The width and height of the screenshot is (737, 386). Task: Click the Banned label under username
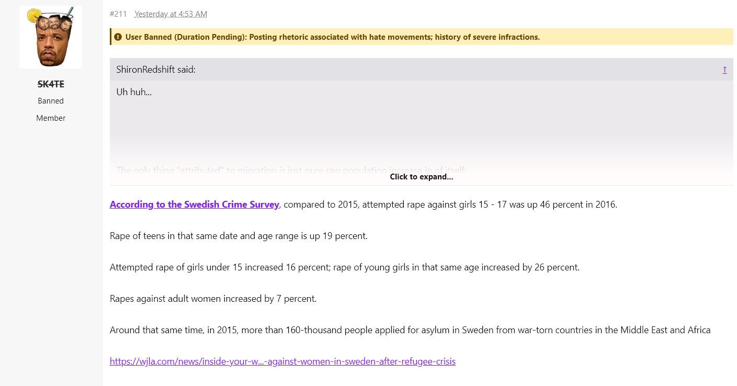[x=51, y=101]
